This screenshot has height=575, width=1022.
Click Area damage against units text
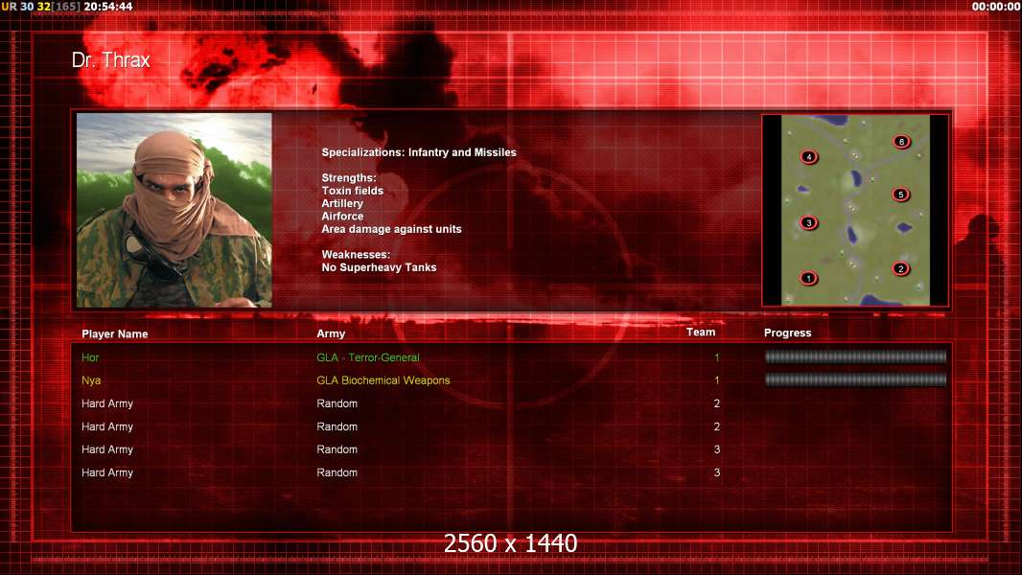point(391,229)
